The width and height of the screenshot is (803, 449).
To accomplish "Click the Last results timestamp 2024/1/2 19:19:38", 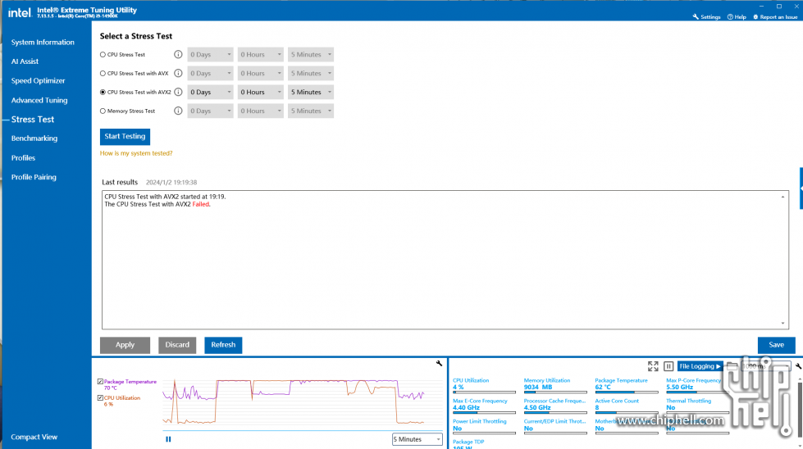I will 171,182.
